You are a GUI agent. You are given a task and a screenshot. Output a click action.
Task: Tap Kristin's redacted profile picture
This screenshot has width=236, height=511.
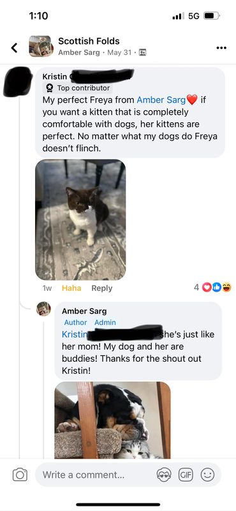coord(18,82)
